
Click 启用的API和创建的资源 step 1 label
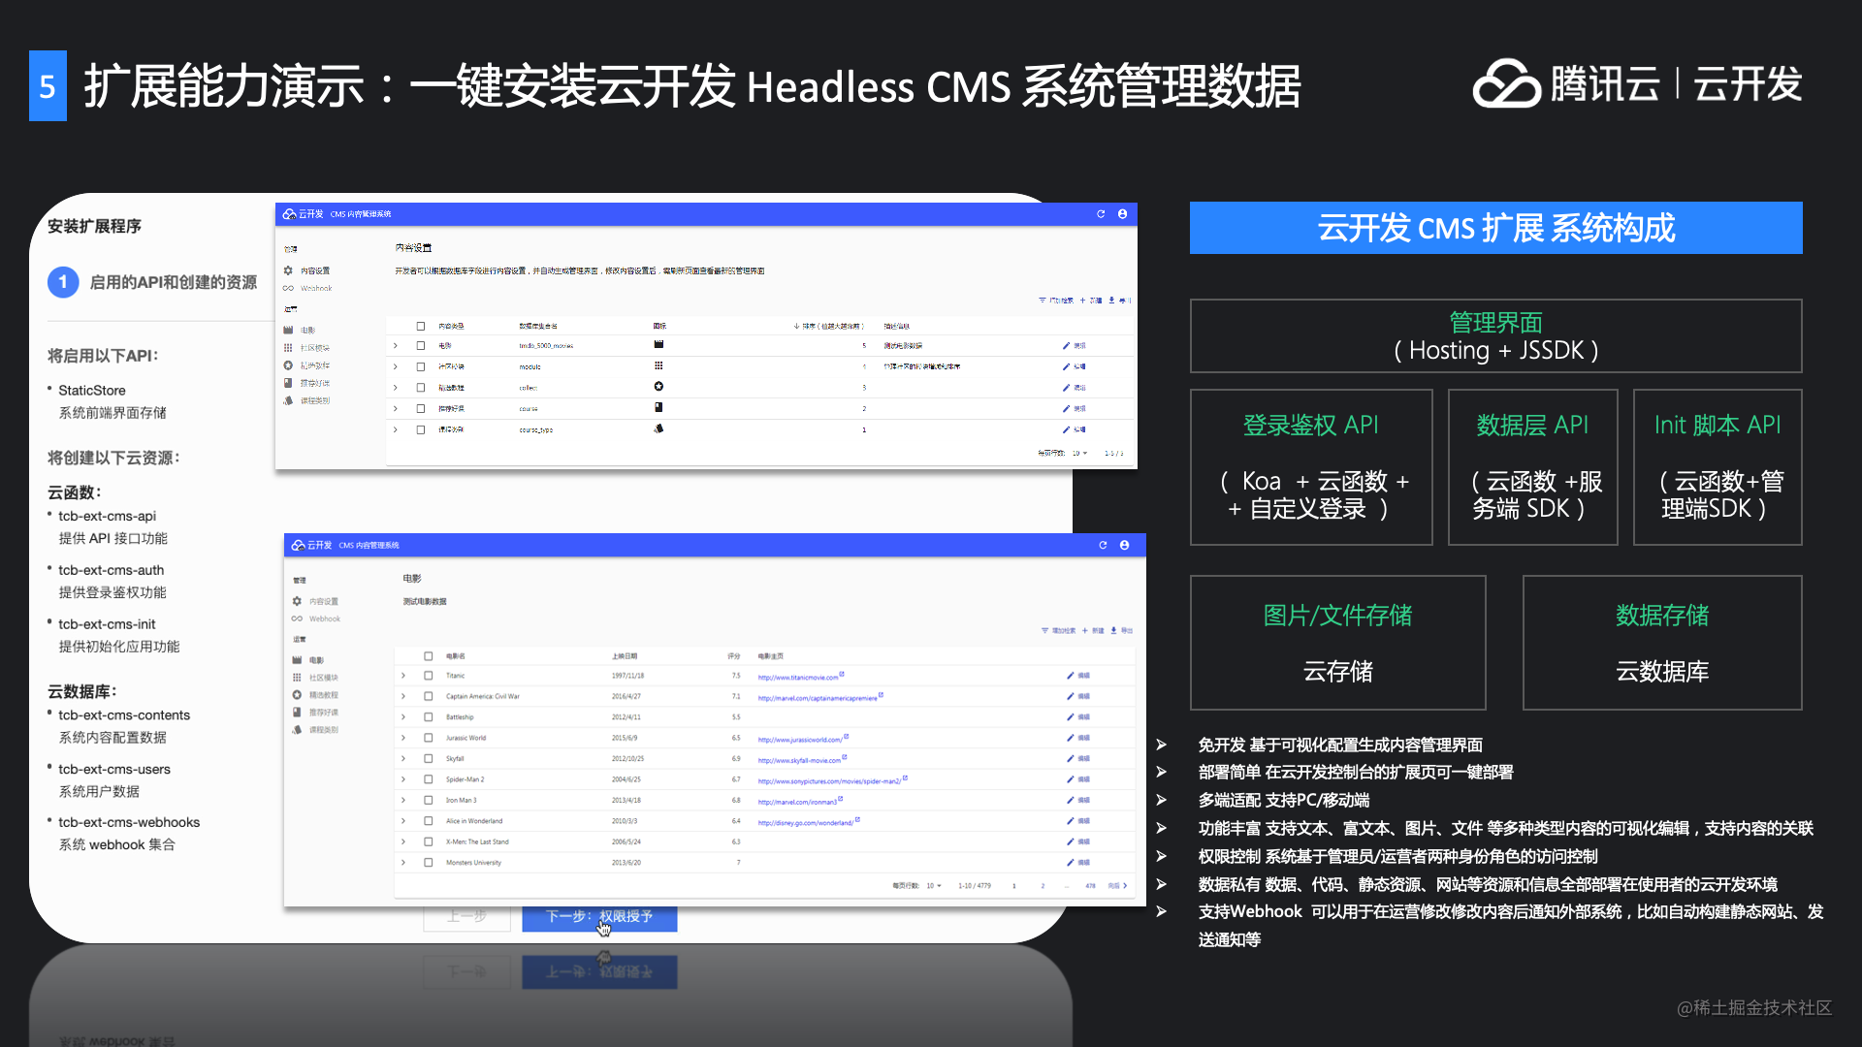pyautogui.click(x=174, y=282)
